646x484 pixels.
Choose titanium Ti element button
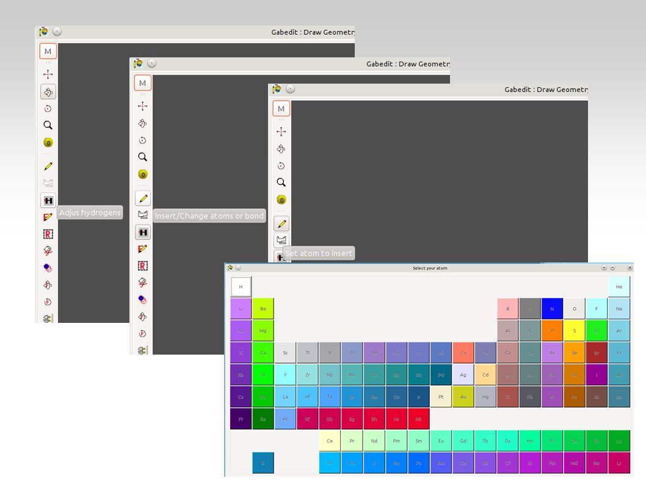click(x=307, y=353)
